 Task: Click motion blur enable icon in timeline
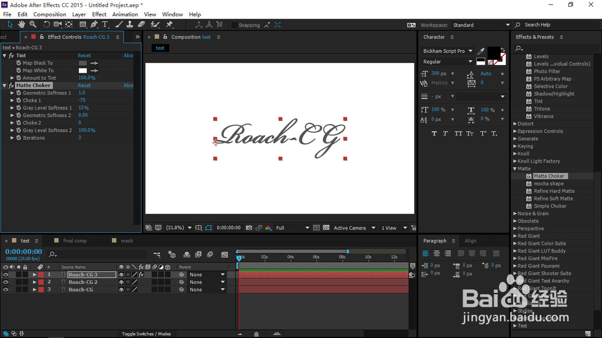209,254
